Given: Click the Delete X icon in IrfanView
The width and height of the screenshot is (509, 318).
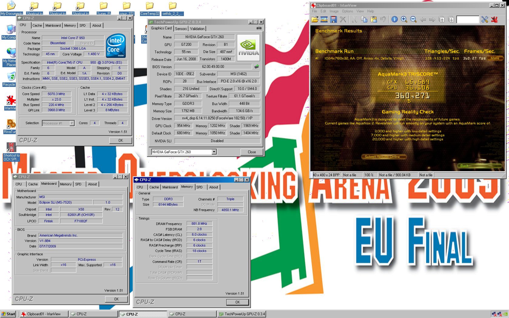Looking at the screenshot, I should click(343, 20).
